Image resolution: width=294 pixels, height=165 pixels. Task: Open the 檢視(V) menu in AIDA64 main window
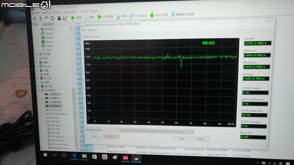(46, 13)
